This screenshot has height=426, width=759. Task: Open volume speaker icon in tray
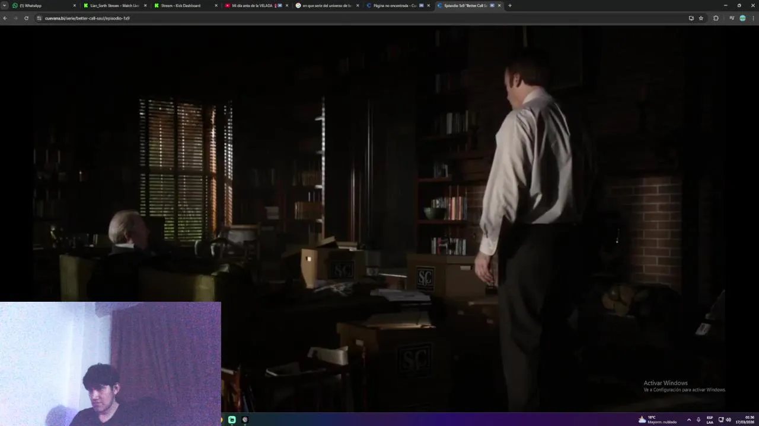point(728,419)
